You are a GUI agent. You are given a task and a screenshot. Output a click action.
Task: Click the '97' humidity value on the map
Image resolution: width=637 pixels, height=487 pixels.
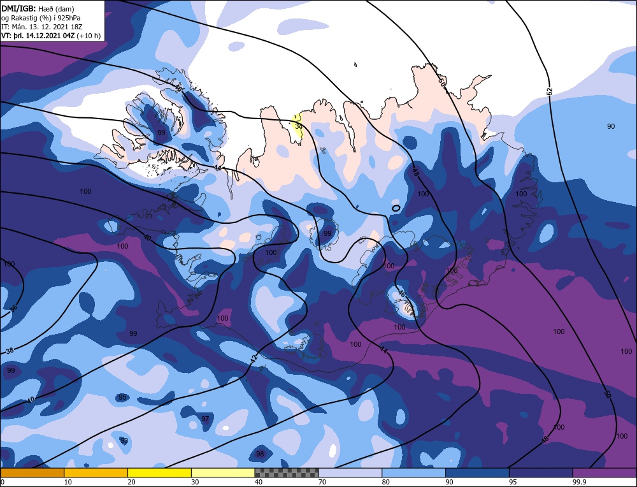tap(205, 419)
